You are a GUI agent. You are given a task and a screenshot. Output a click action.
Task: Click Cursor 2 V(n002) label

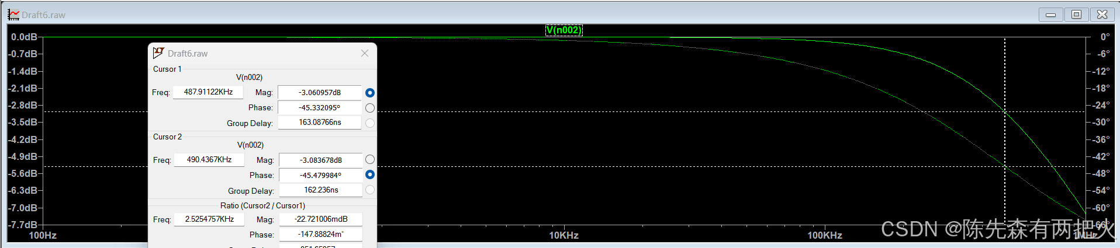(x=250, y=145)
